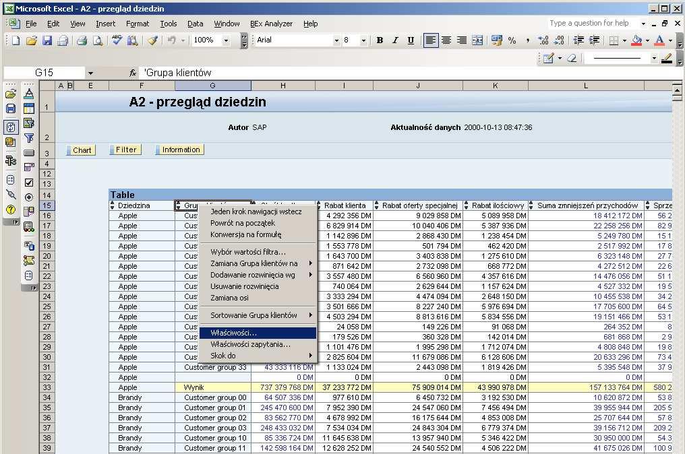Viewport: 685px width, 454px height.
Task: Save the workbook with the floppy disk icon
Action: (x=47, y=40)
